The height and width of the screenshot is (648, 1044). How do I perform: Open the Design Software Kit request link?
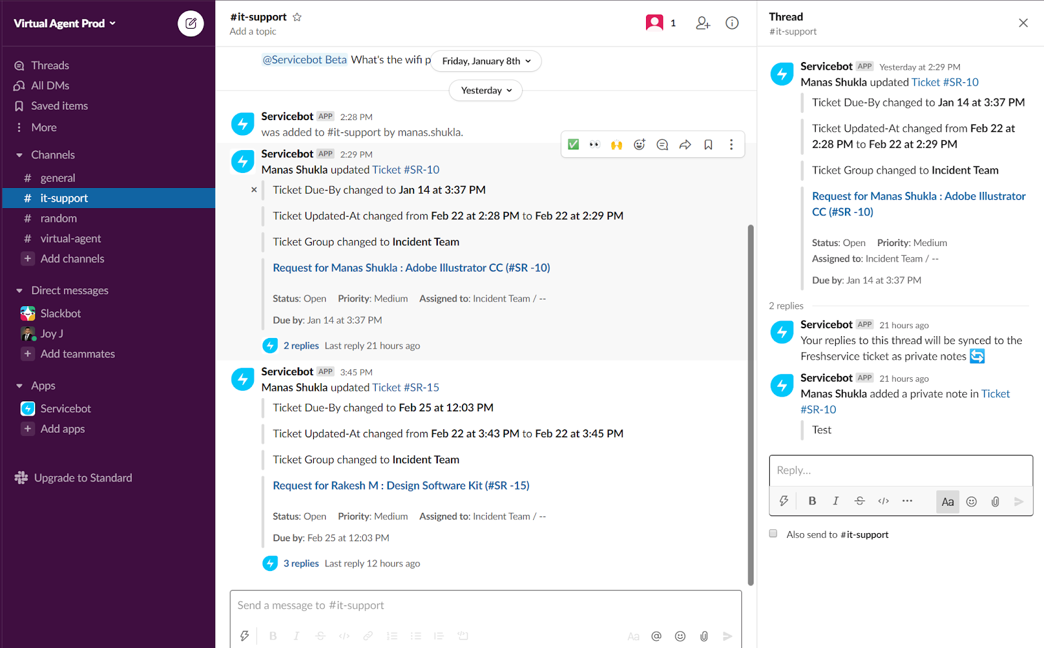click(x=401, y=486)
